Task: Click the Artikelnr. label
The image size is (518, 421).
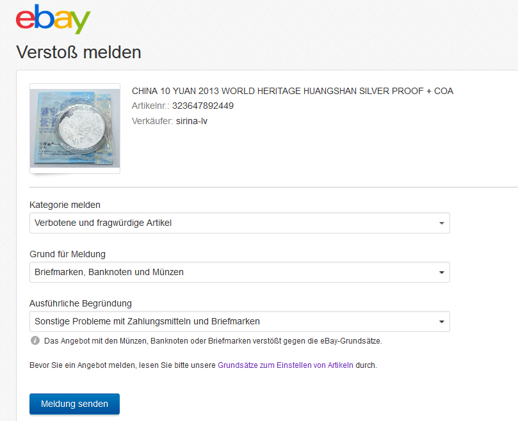Action: (150, 106)
